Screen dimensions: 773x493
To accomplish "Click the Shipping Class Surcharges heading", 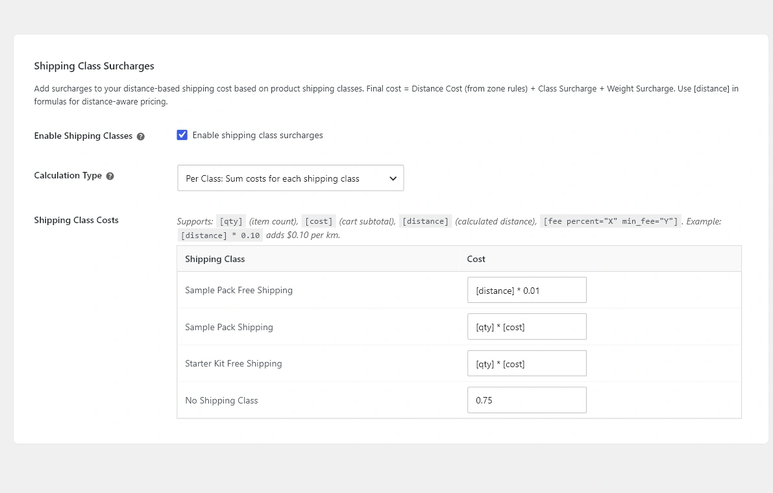I will 93,66.
